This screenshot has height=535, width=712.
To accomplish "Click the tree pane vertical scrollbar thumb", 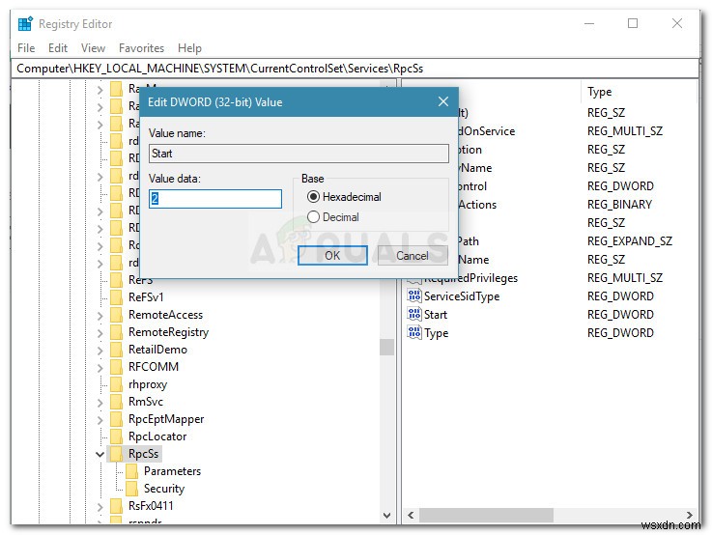I will (x=386, y=347).
